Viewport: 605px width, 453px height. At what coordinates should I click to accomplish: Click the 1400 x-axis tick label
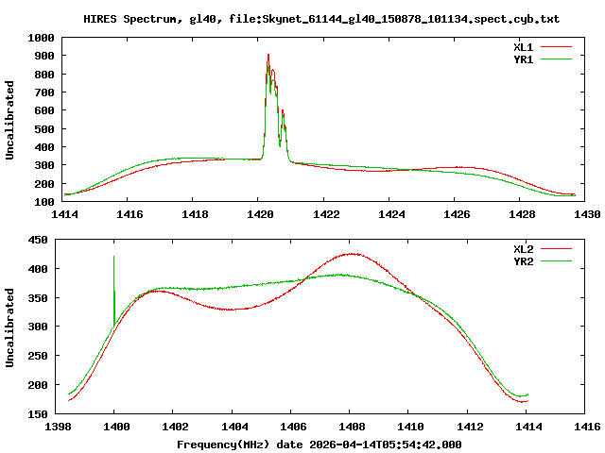[x=116, y=427]
